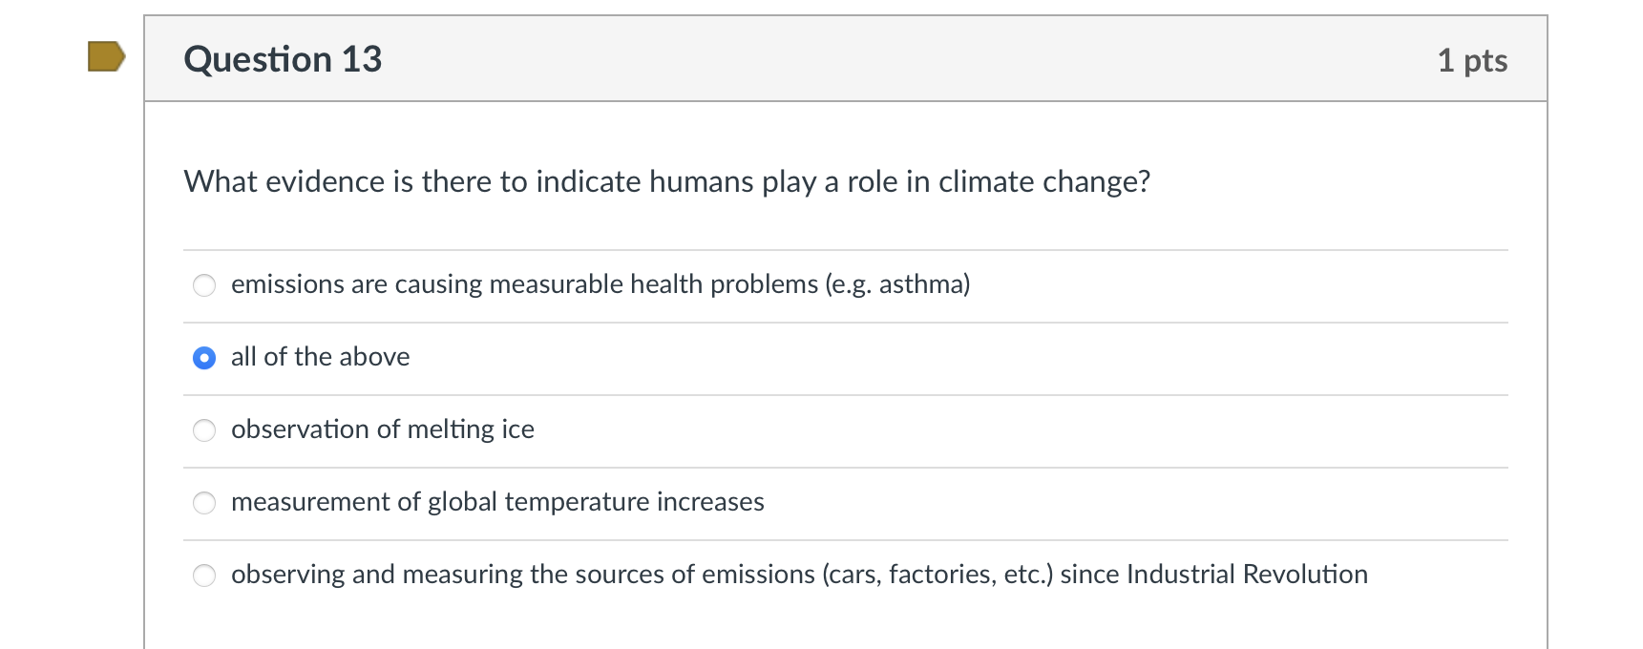
Task: Choose the 'observation of melting ice' radio button
Action: click(x=204, y=430)
